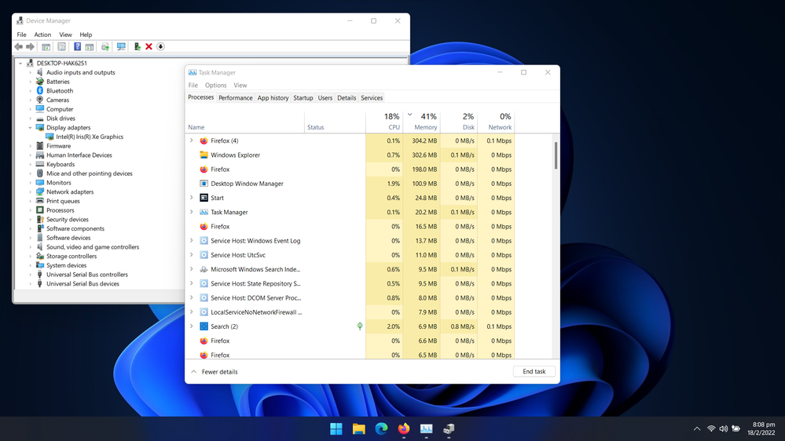Open the Services tab
Screen dimensions: 785x441
pos(372,98)
